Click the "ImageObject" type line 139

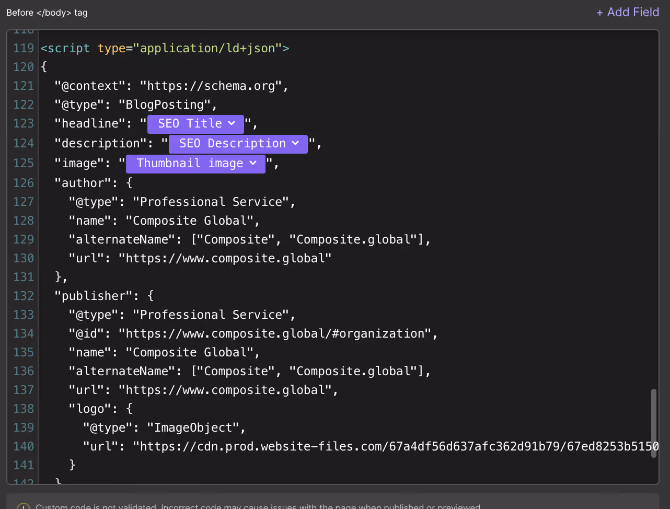(x=164, y=427)
